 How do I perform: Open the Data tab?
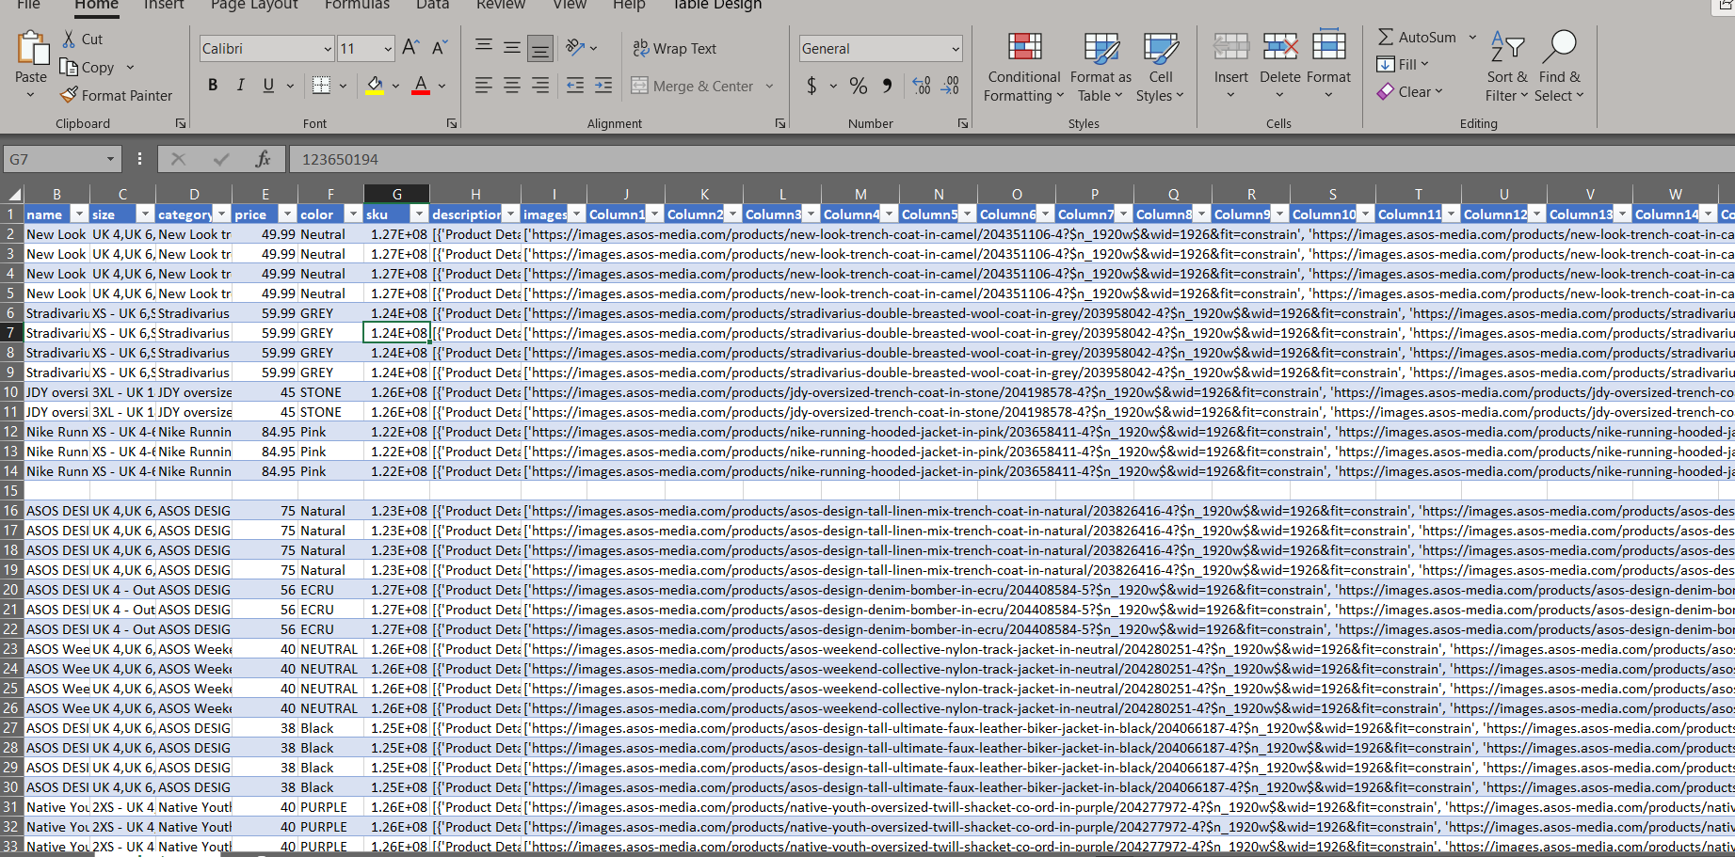(432, 5)
